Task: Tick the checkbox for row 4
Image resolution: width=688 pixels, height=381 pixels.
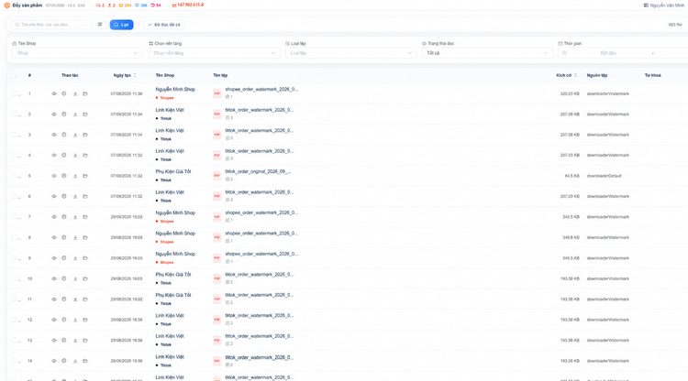Action: [14, 156]
